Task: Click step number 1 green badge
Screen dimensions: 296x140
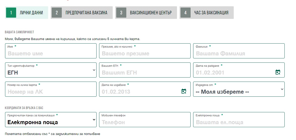Action: pyautogui.click(x=11, y=13)
